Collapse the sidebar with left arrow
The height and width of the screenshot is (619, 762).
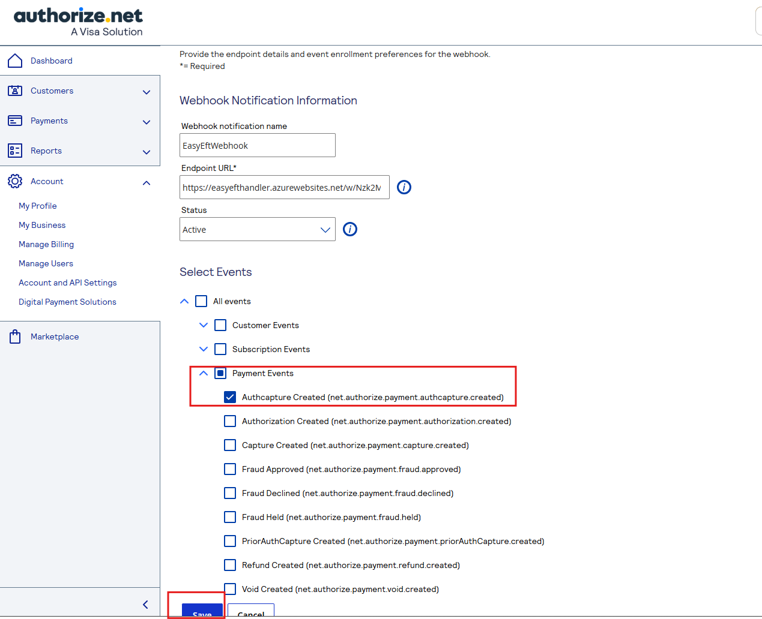145,605
